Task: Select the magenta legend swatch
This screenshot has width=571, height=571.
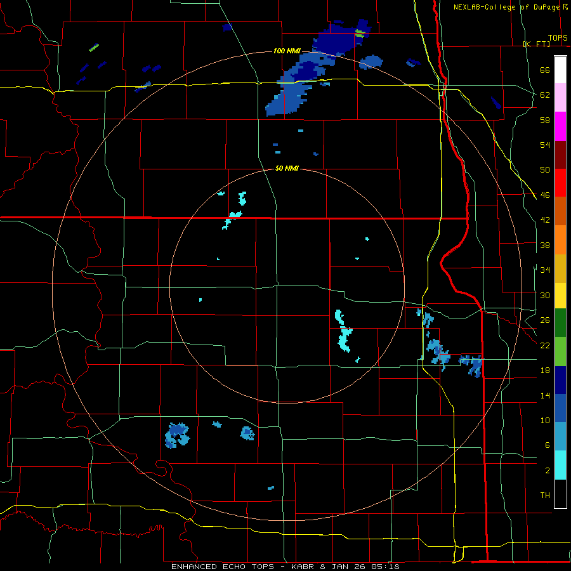Action: (x=560, y=126)
